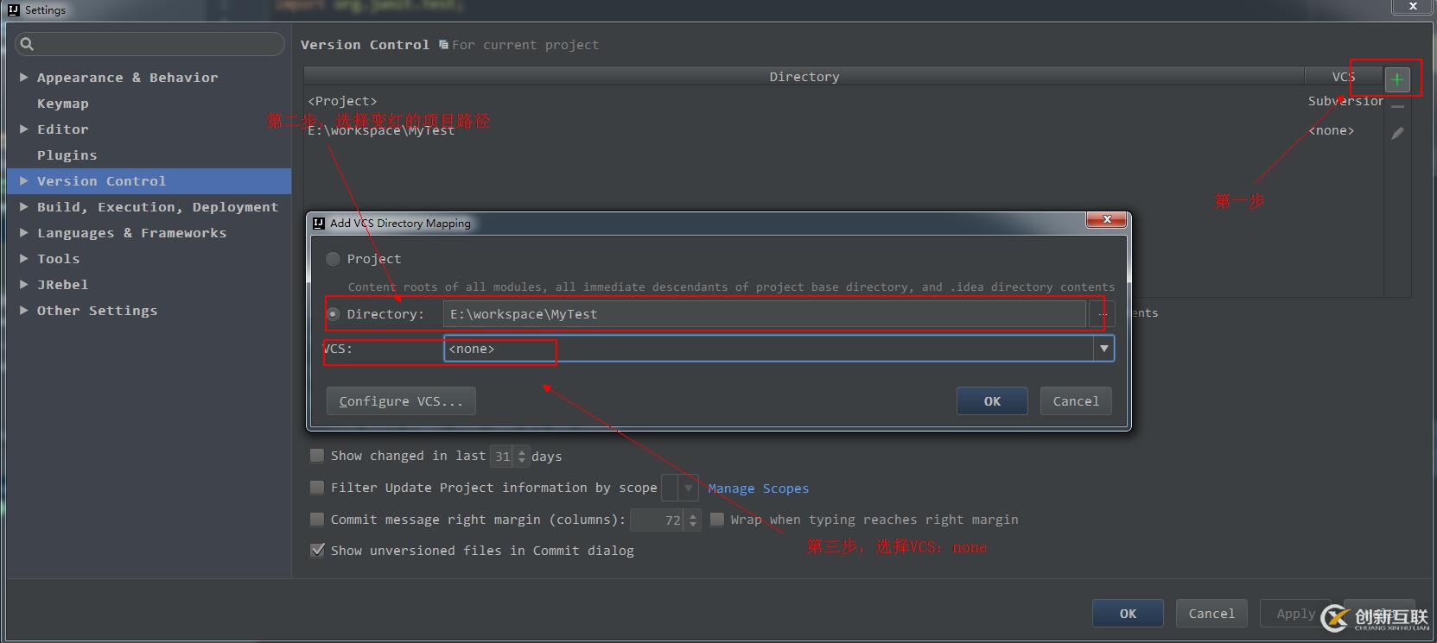Click Configure VCS... button

click(x=401, y=401)
